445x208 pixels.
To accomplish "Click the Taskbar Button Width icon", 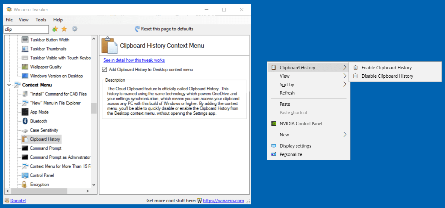I will pyautogui.click(x=25, y=40).
